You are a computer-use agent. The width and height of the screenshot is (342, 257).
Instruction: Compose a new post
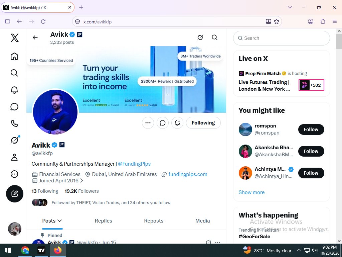[x=15, y=194]
